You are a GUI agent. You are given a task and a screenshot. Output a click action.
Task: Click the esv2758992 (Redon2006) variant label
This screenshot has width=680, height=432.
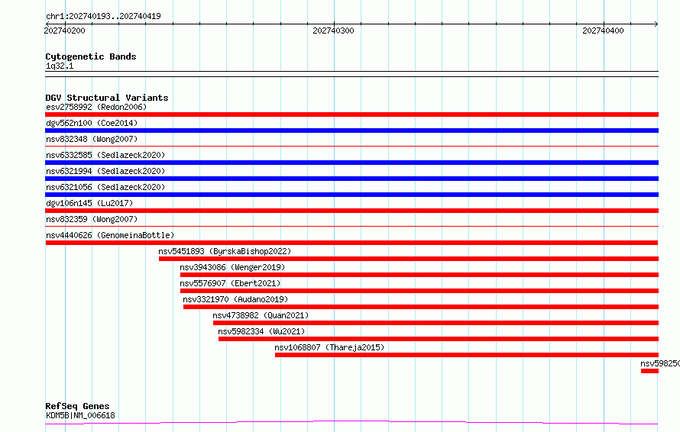pyautogui.click(x=96, y=107)
